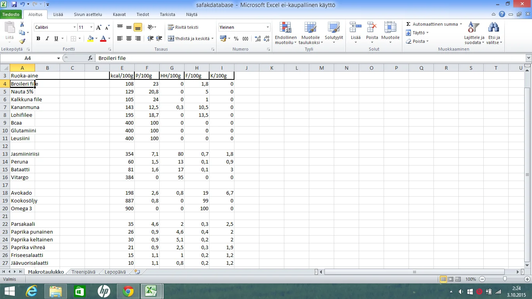Viewport: 532px width, 299px height.
Task: Toggle bold formatting
Action: (x=38, y=39)
